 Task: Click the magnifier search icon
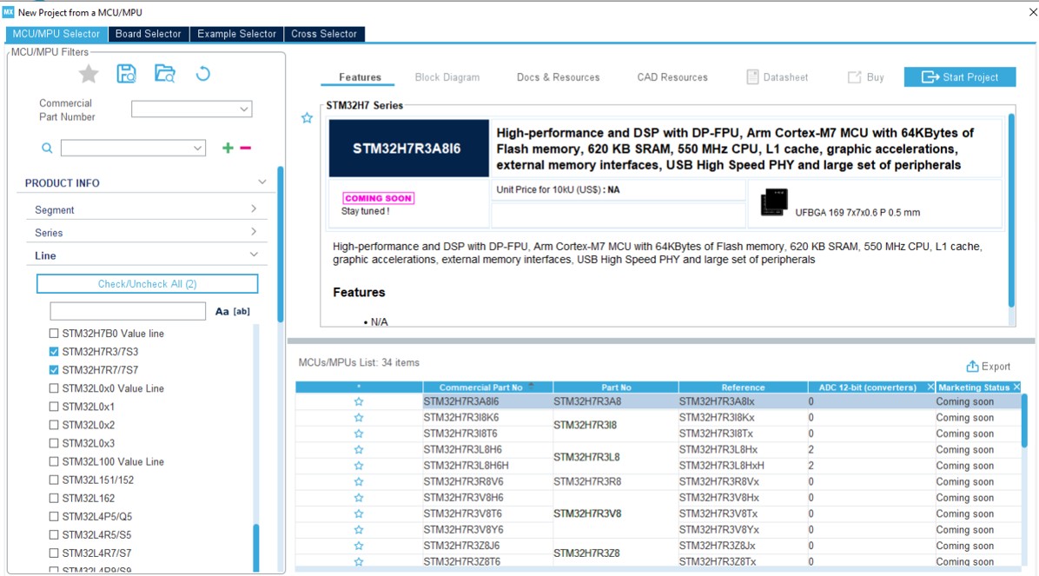(47, 148)
